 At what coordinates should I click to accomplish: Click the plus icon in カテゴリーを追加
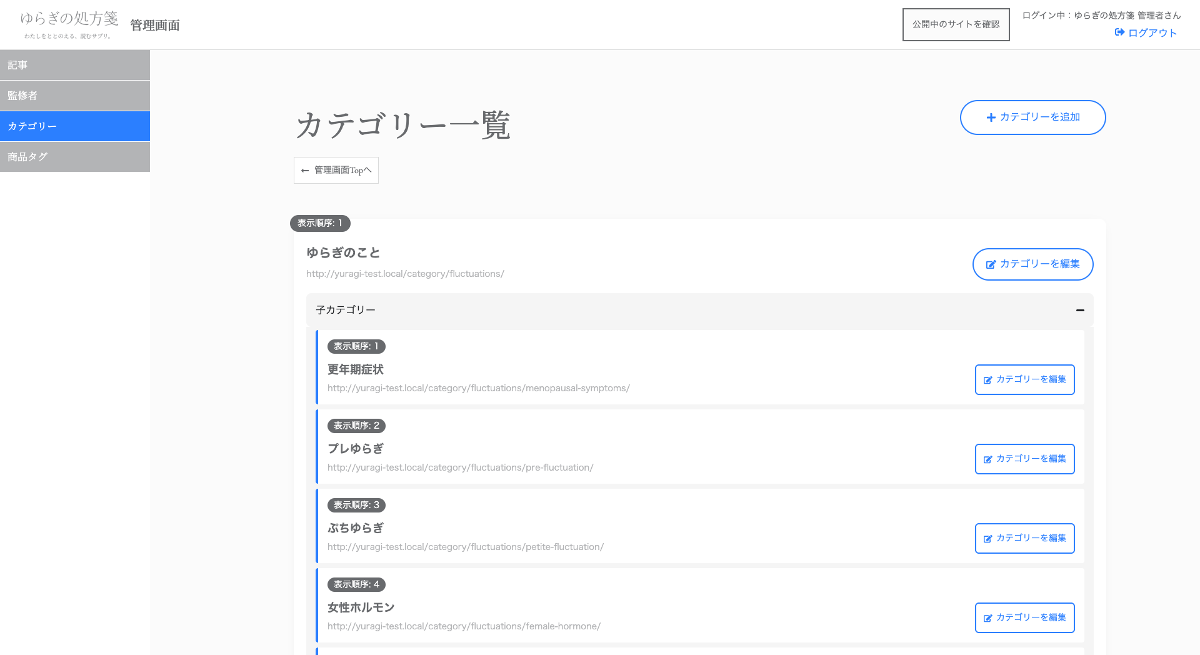(x=991, y=117)
